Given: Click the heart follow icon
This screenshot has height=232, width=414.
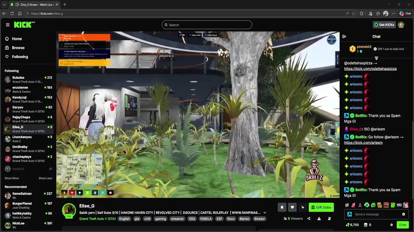Looking at the screenshot, I should point(292,207).
